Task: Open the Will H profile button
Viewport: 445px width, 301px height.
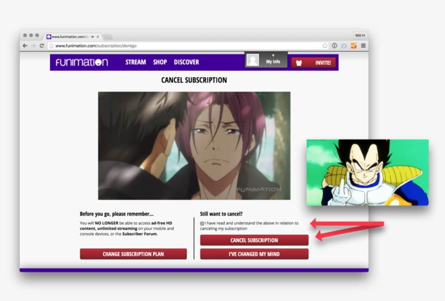Action: coord(360,35)
